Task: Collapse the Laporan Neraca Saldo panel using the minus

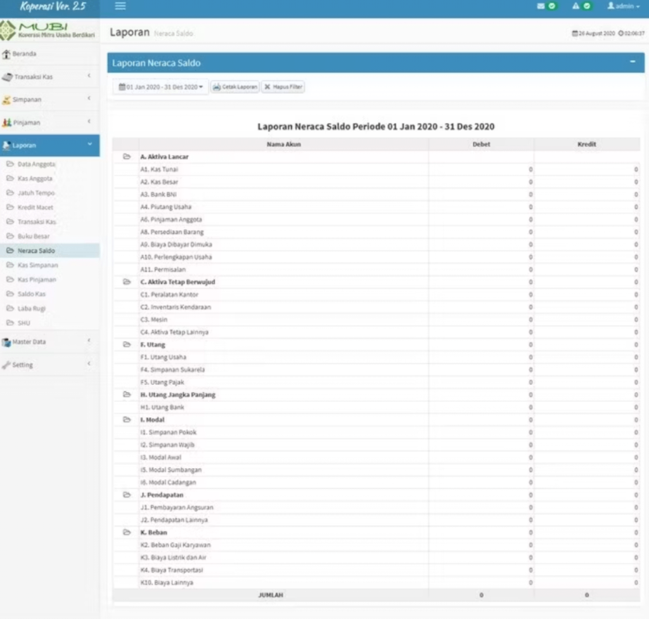Action: click(x=631, y=62)
